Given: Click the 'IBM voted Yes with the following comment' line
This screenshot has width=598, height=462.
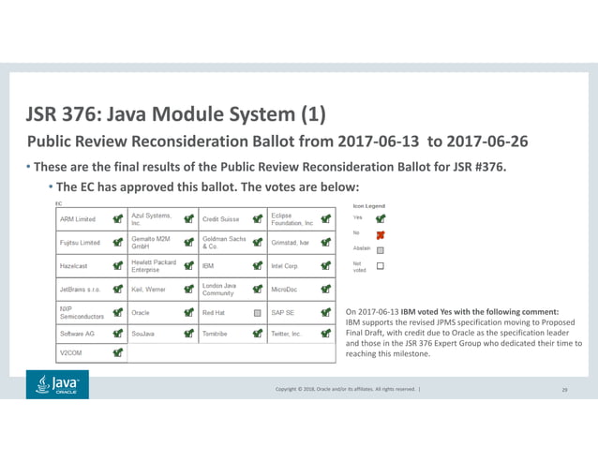Looking at the screenshot, I should (x=452, y=311).
